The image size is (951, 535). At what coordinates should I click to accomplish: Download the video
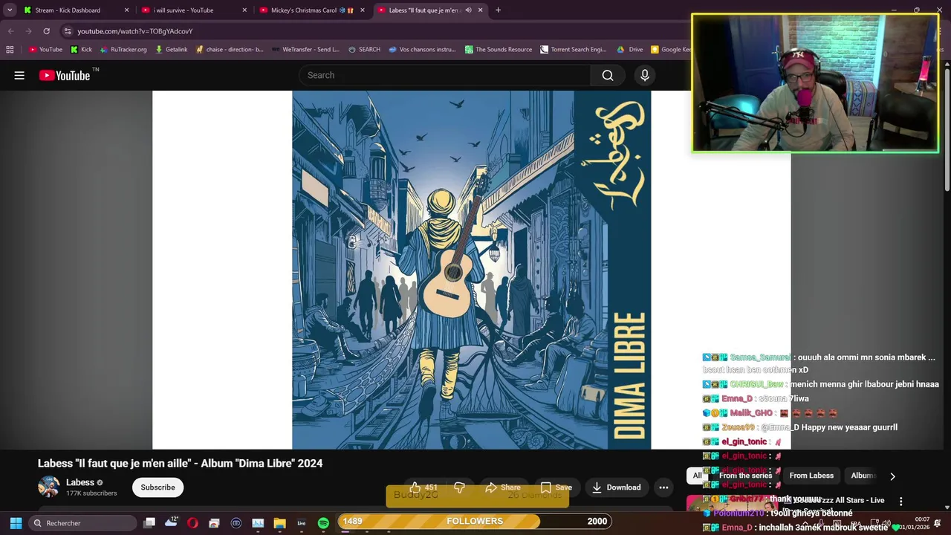[x=616, y=487]
